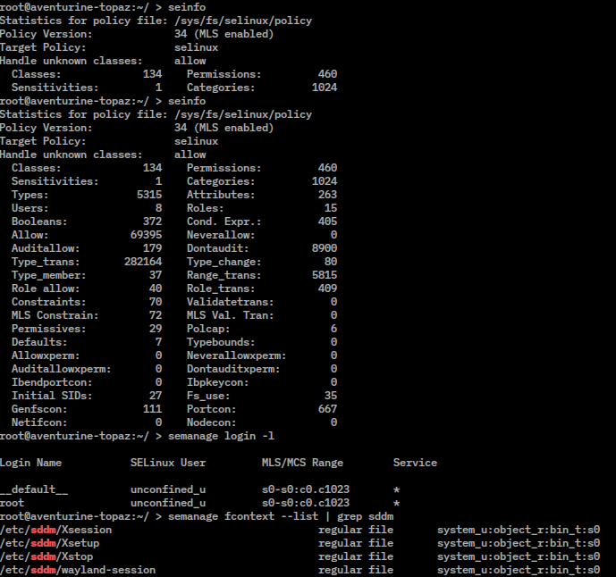Select the Range_trans value "5815"
Screen dimensions: 616x577
coord(325,275)
